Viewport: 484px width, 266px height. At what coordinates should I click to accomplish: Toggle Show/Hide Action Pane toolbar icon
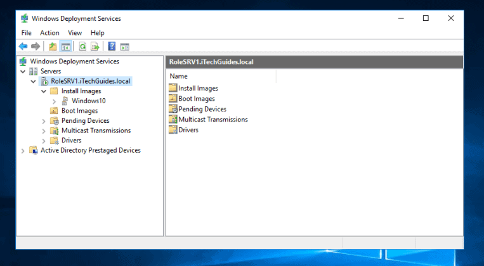coord(125,46)
